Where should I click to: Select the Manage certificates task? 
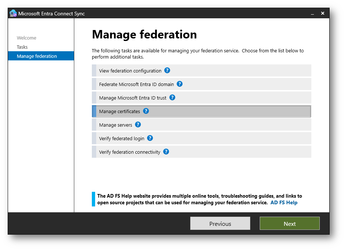[x=119, y=112]
